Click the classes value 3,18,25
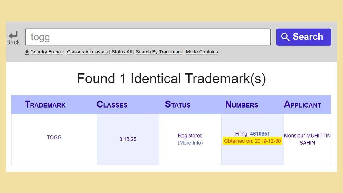Viewport: 343px width, 193px height. (x=128, y=140)
